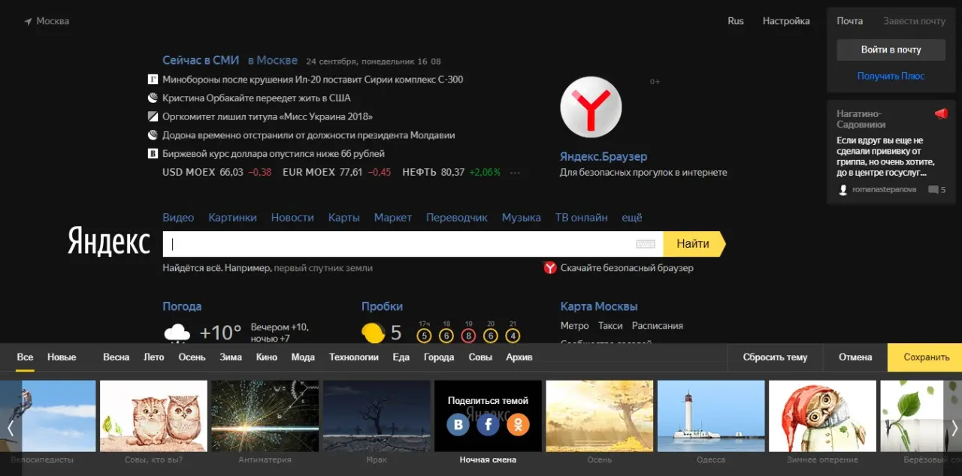Open the Архив theme category
962x476 pixels.
tap(519, 357)
